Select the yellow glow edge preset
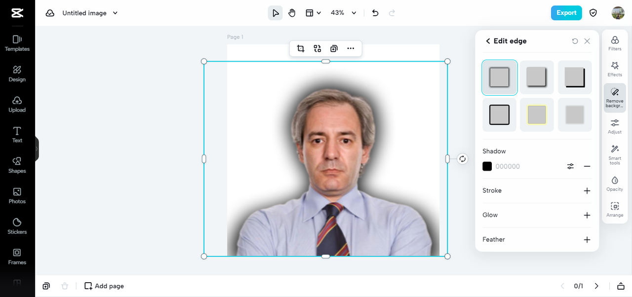The width and height of the screenshot is (632, 297). (537, 115)
